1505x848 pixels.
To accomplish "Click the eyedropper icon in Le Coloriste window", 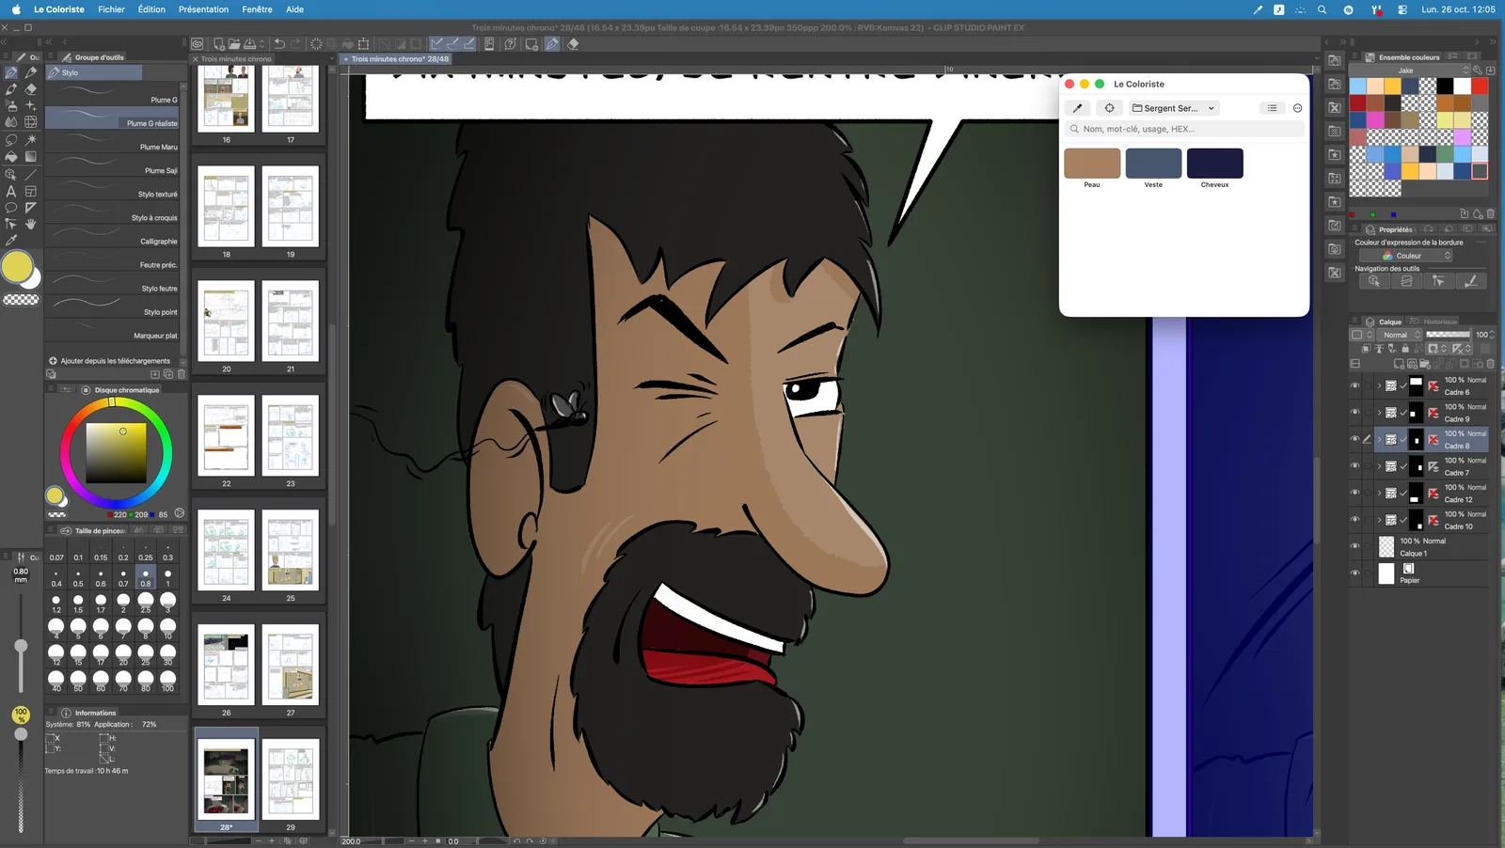I will (x=1078, y=108).
